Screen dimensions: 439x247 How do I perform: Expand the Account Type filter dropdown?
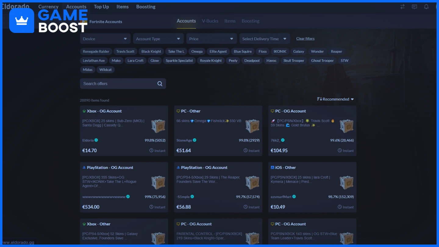click(x=158, y=39)
